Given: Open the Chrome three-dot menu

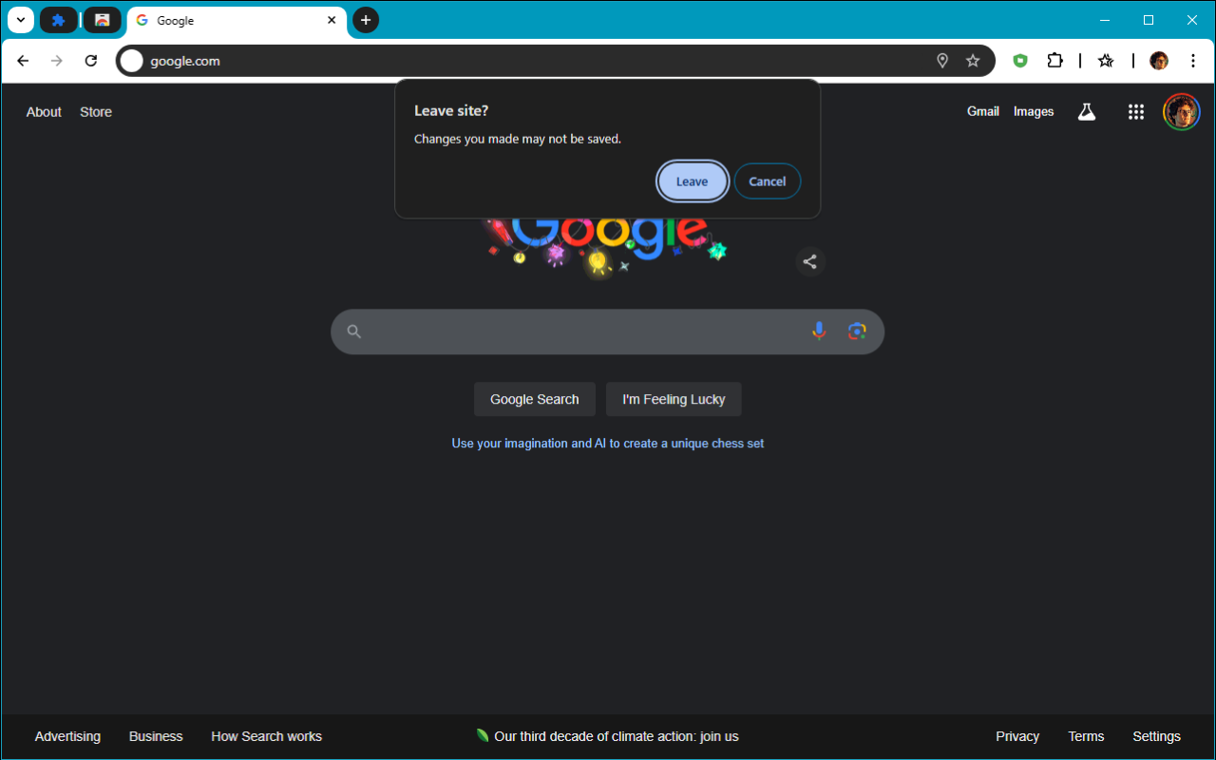Looking at the screenshot, I should point(1193,60).
